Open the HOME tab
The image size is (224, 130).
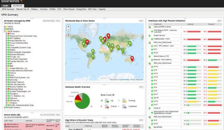[6, 6]
